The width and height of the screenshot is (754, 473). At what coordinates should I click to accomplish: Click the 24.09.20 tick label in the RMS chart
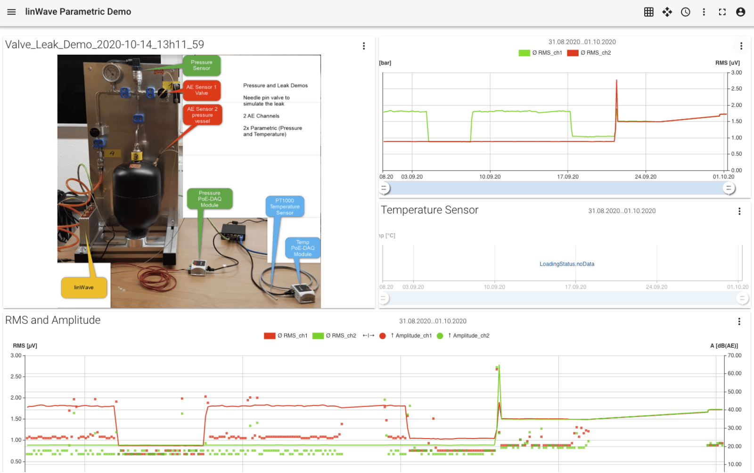tap(645, 177)
